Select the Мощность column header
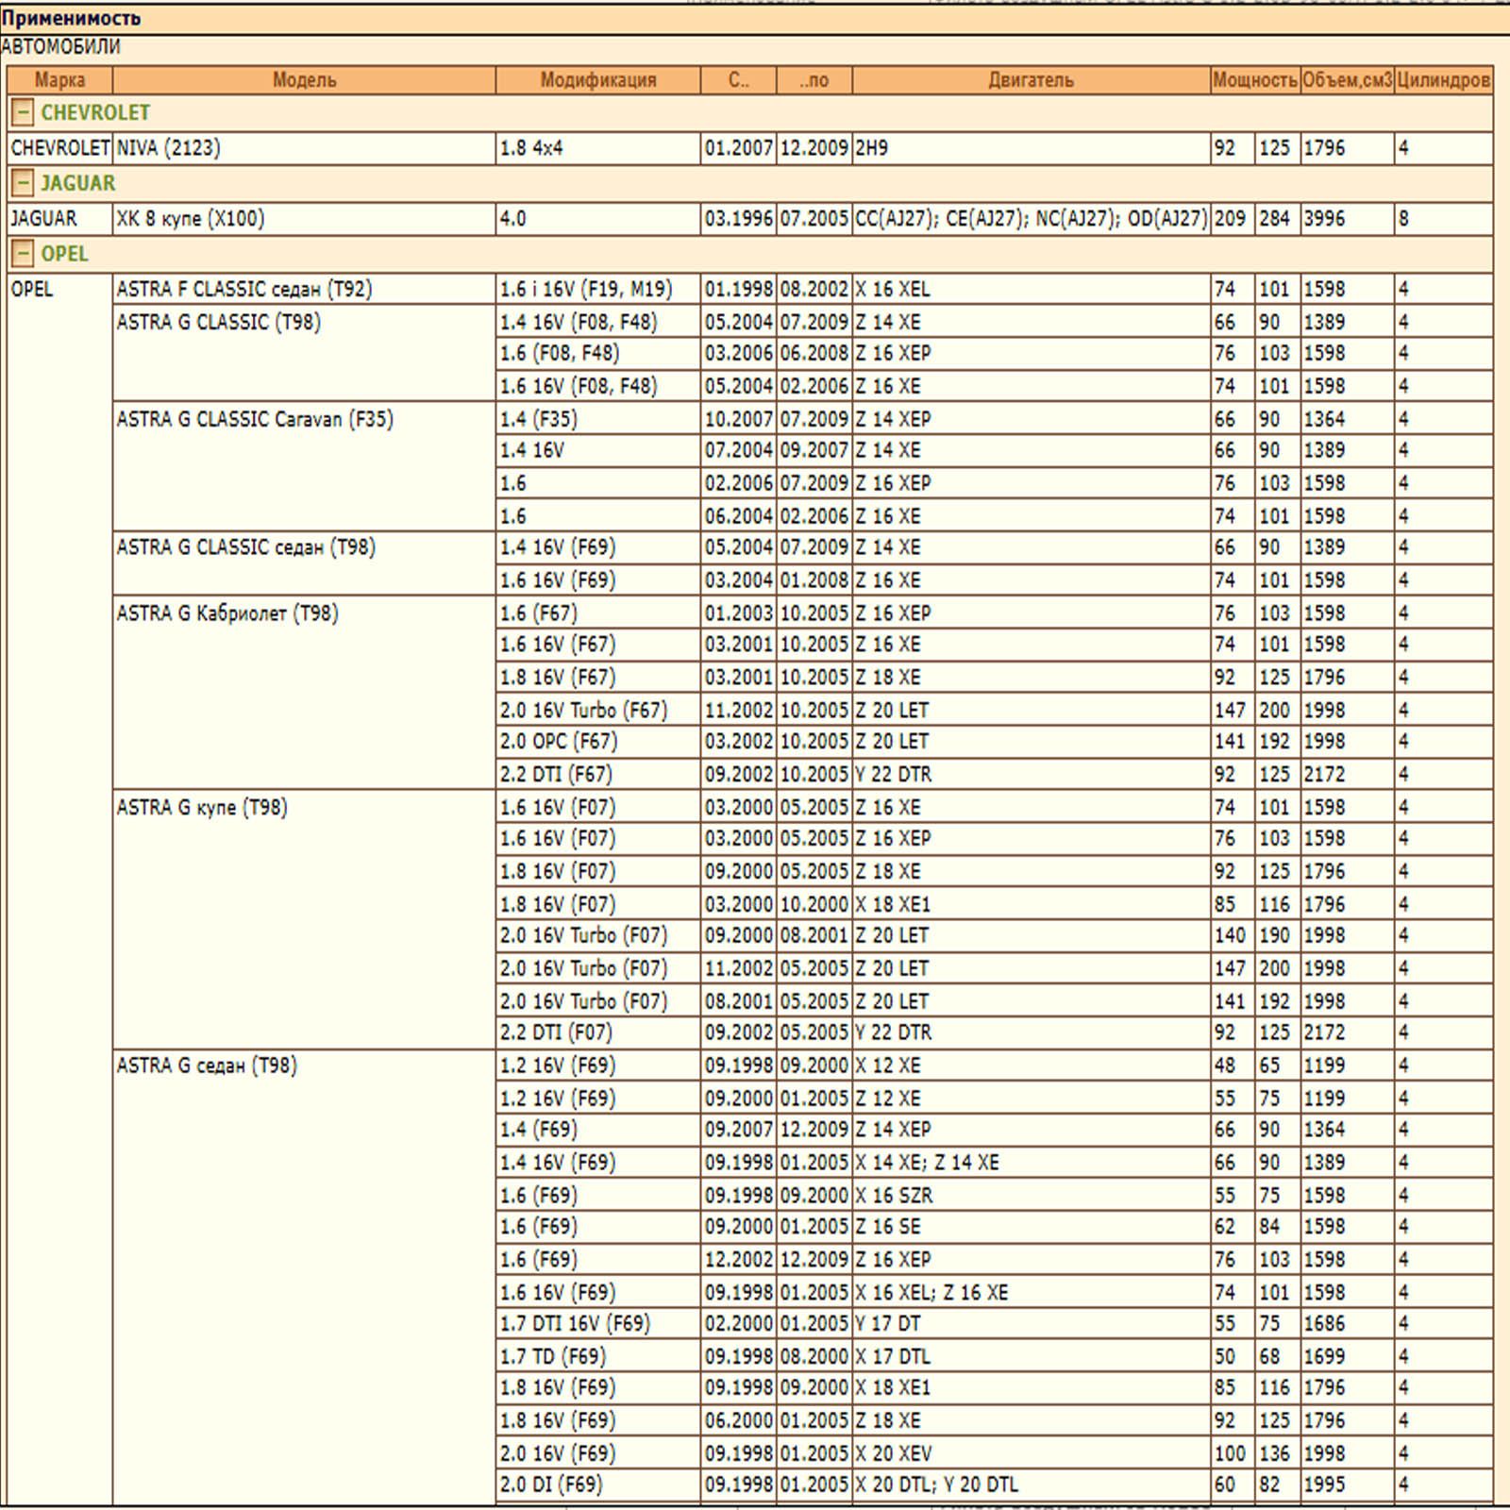Viewport: 1510px width, 1510px height. click(x=1254, y=80)
